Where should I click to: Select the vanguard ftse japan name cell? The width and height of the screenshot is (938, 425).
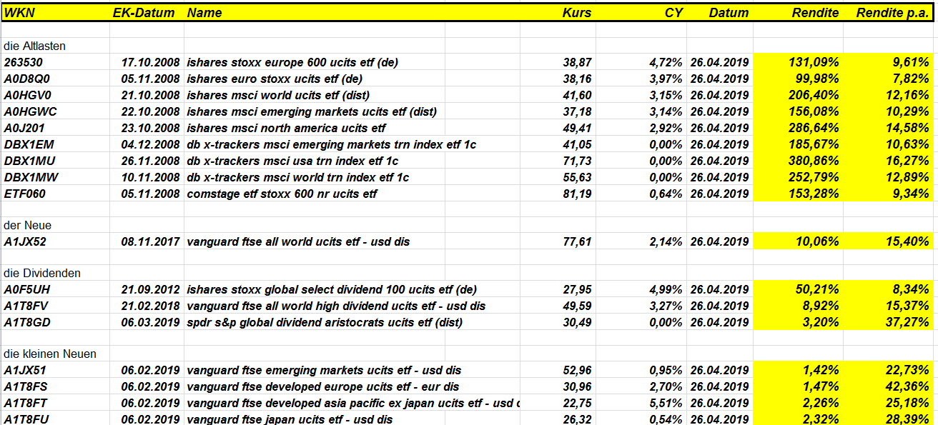pyautogui.click(x=290, y=419)
